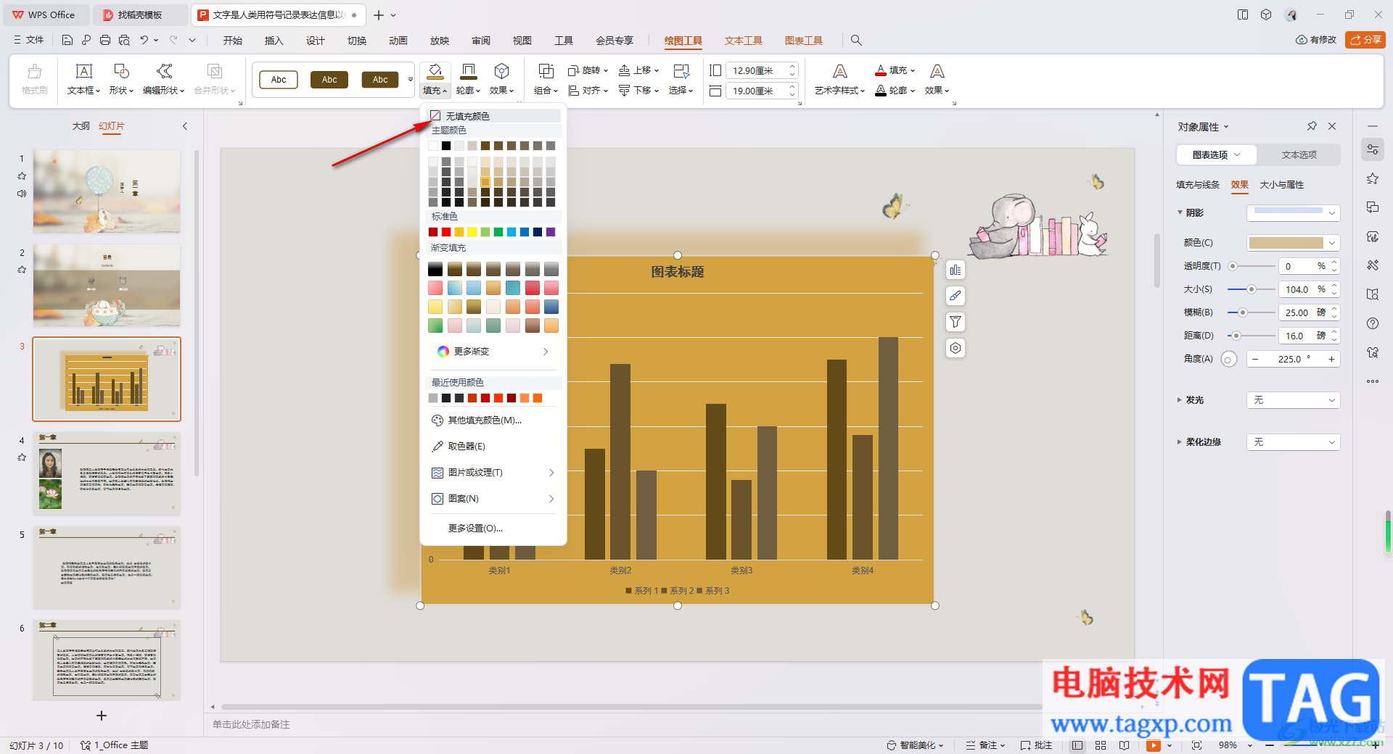
Task: Click the shape Effects (效果) cube icon
Action: coord(501,71)
